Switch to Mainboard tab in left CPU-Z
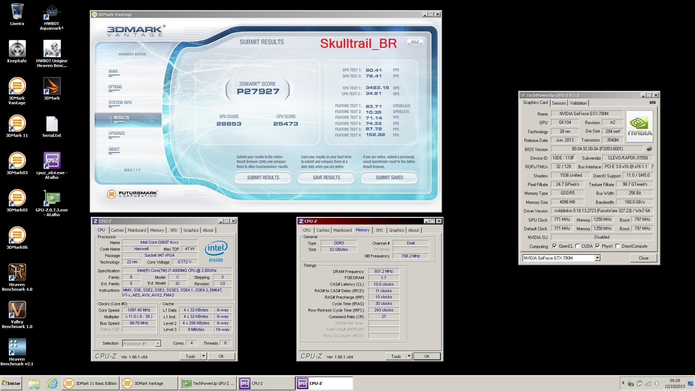Viewport: 695px width, 391px height. pos(137,230)
